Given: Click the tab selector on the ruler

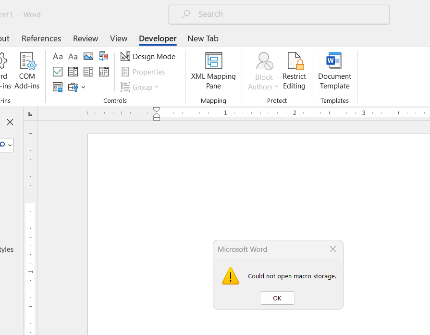Looking at the screenshot, I should click(x=30, y=114).
